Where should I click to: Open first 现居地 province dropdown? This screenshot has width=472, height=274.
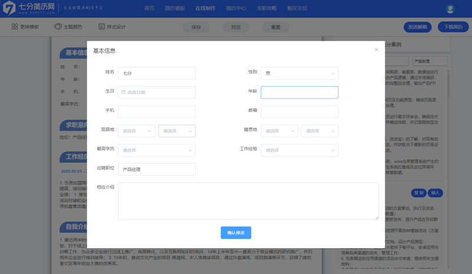(x=137, y=131)
